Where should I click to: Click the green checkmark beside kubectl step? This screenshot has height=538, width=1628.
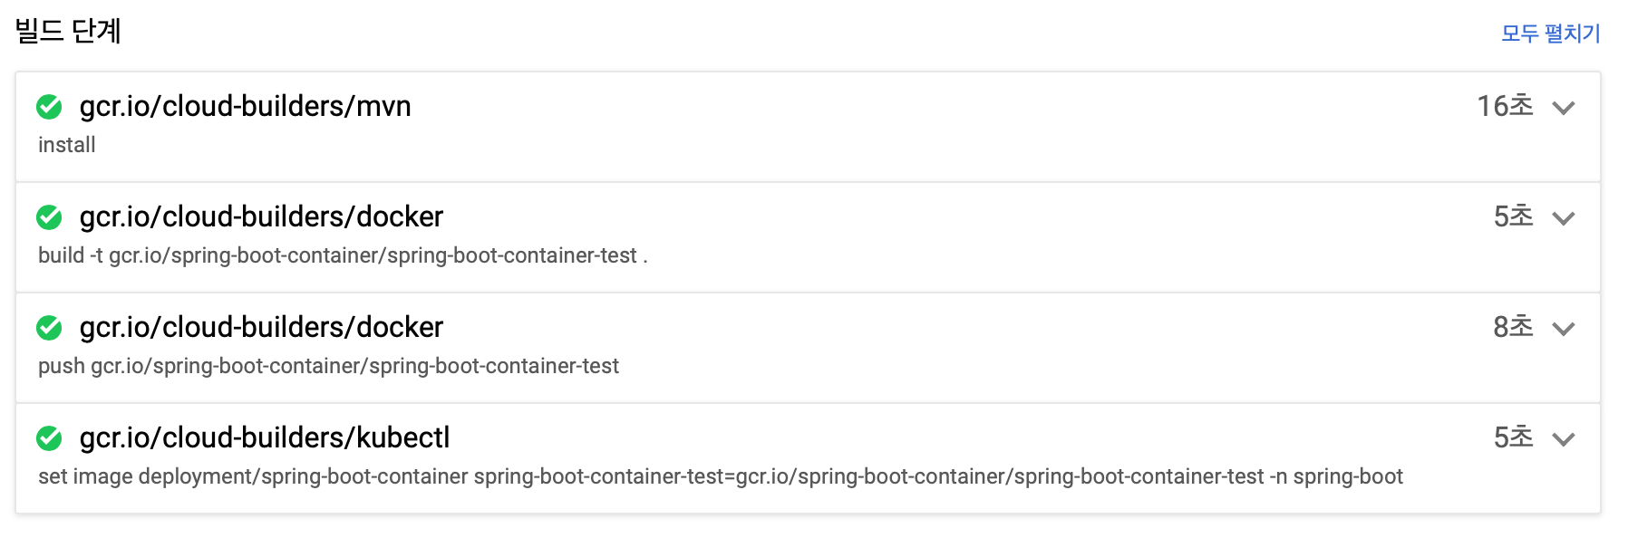point(49,438)
